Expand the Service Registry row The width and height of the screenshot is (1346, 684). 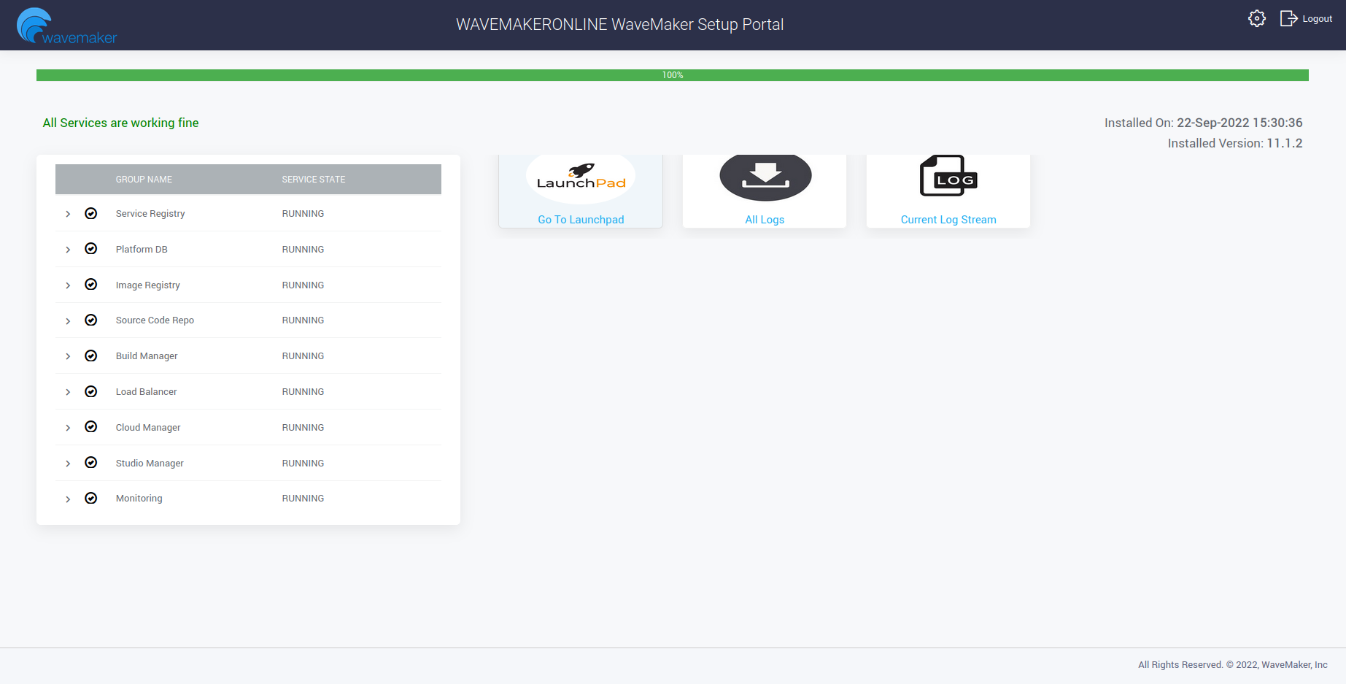[68, 214]
